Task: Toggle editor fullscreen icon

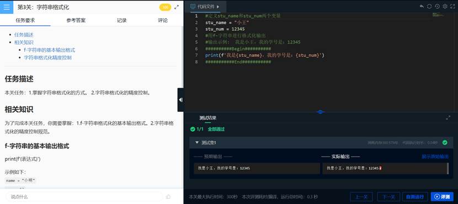Action: click(452, 7)
